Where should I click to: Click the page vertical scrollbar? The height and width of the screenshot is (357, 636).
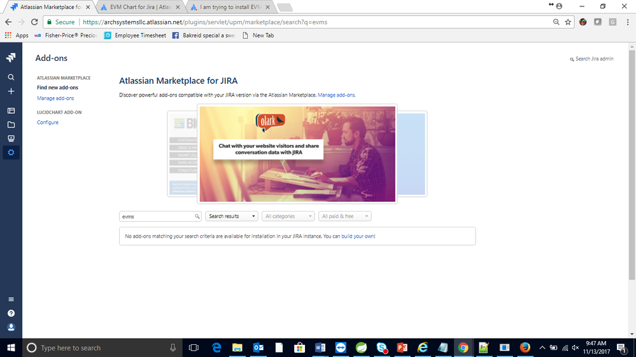[632, 165]
